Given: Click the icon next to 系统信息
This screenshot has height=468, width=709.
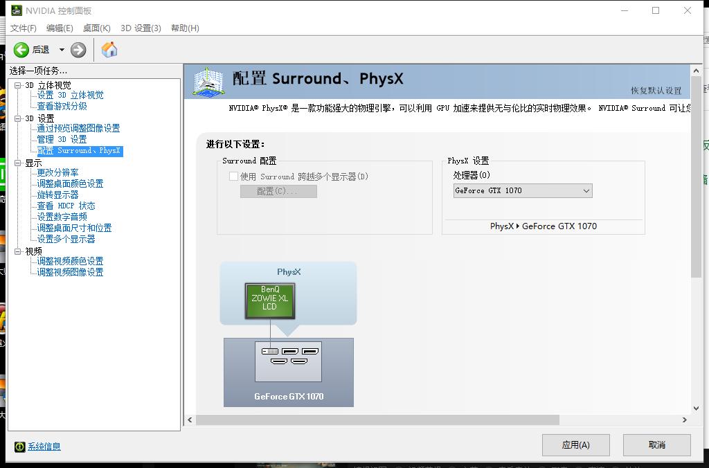Looking at the screenshot, I should point(18,447).
